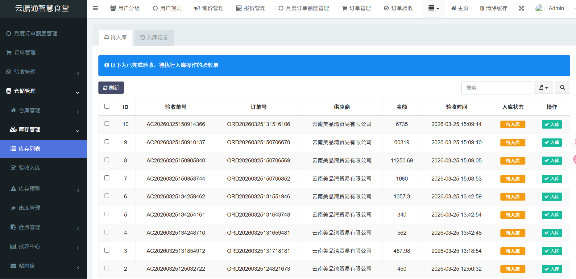This screenshot has width=576, height=279.
Task: Open 订单验收 in top navigation
Action: [398, 8]
